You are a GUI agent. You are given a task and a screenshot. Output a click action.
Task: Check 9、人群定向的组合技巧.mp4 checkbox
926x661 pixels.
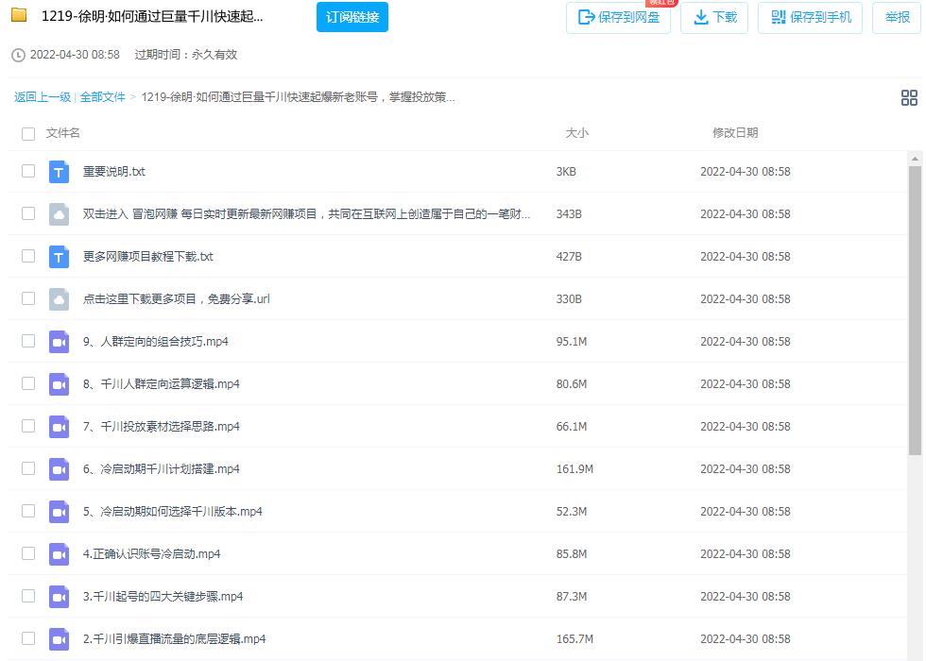click(x=28, y=341)
